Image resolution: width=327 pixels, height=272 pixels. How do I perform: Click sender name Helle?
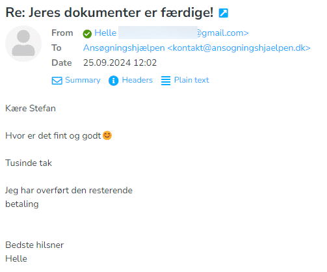(105, 33)
